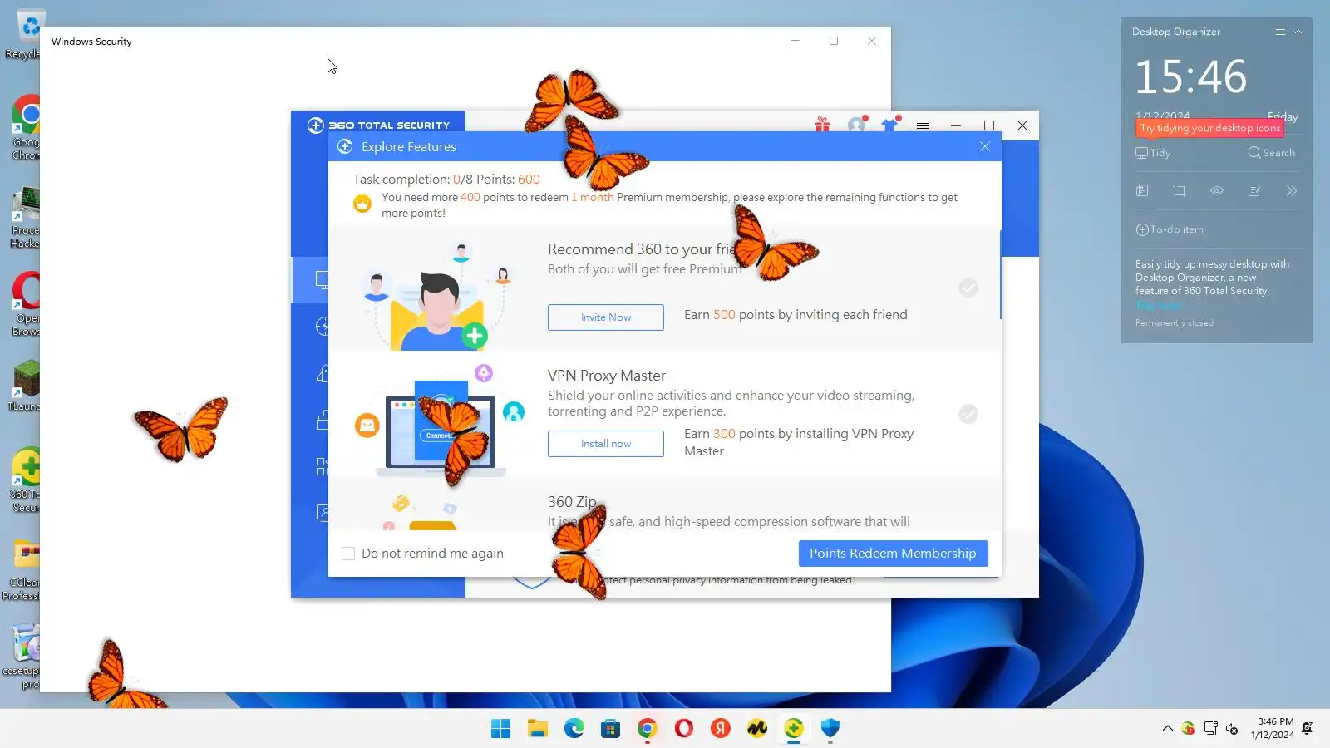This screenshot has height=748, width=1330.
Task: Open the document notes icon in Desktop Organizer
Action: pos(1143,190)
